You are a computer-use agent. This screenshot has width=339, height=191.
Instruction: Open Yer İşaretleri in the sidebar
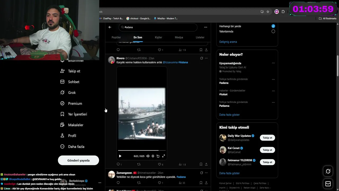74,114
